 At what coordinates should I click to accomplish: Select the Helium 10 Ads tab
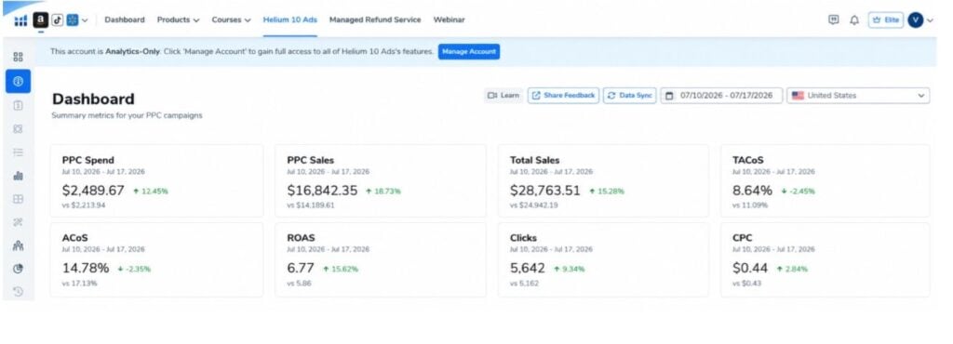(x=290, y=20)
